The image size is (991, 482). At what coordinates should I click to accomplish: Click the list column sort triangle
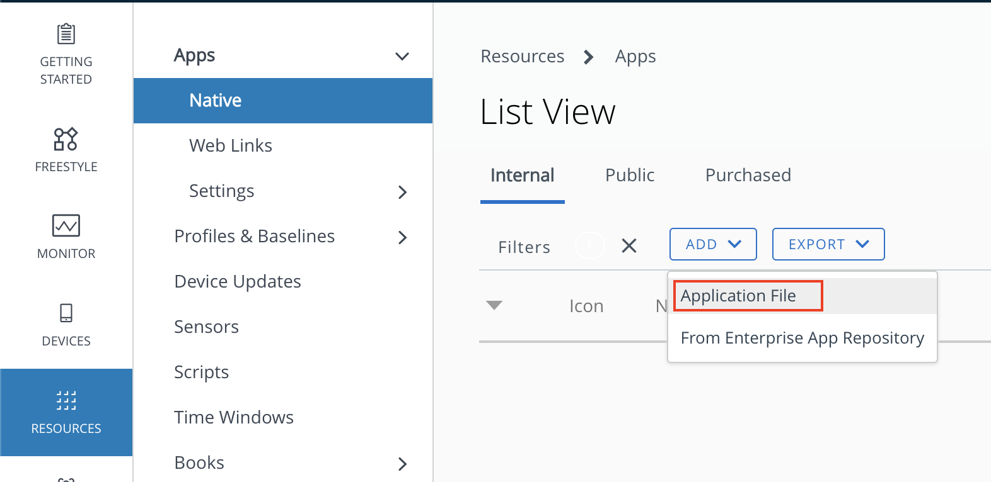pyautogui.click(x=494, y=305)
